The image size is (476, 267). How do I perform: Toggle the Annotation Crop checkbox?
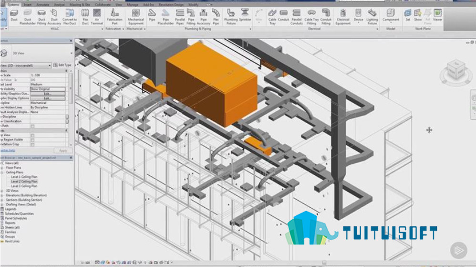point(32,144)
